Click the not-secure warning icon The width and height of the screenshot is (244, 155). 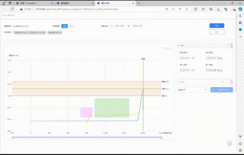(x=21, y=9)
